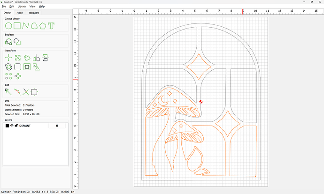Choose the Flip vertically tool
The image size is (324, 194).
point(45,58)
